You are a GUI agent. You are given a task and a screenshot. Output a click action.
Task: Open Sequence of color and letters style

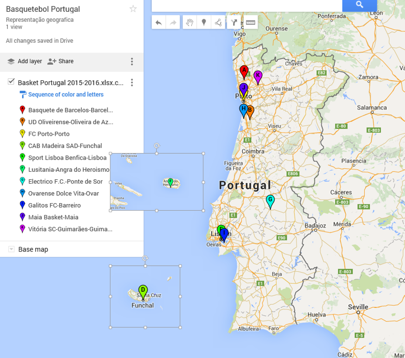coord(66,95)
